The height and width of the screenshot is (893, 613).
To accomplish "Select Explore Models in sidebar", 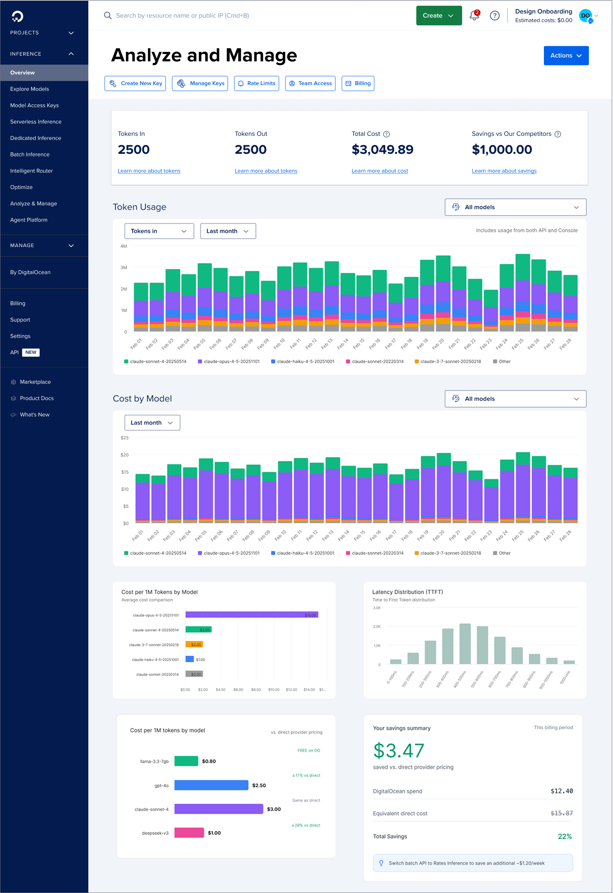I will tap(29, 89).
